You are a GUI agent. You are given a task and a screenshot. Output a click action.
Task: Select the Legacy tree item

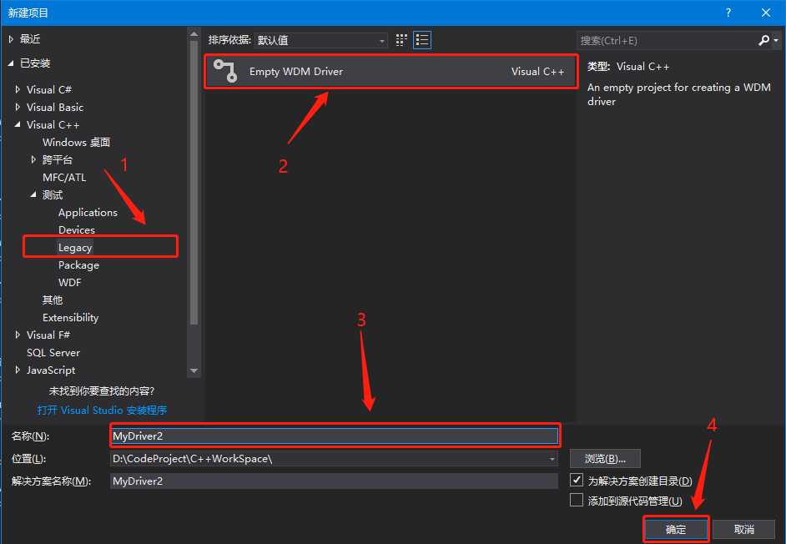[75, 248]
